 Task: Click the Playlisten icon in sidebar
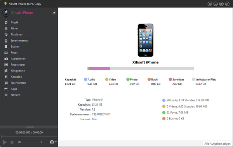[x=6, y=35]
